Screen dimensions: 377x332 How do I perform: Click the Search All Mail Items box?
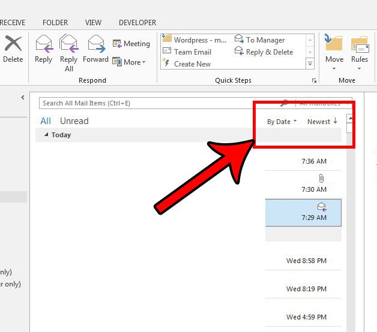click(x=156, y=103)
